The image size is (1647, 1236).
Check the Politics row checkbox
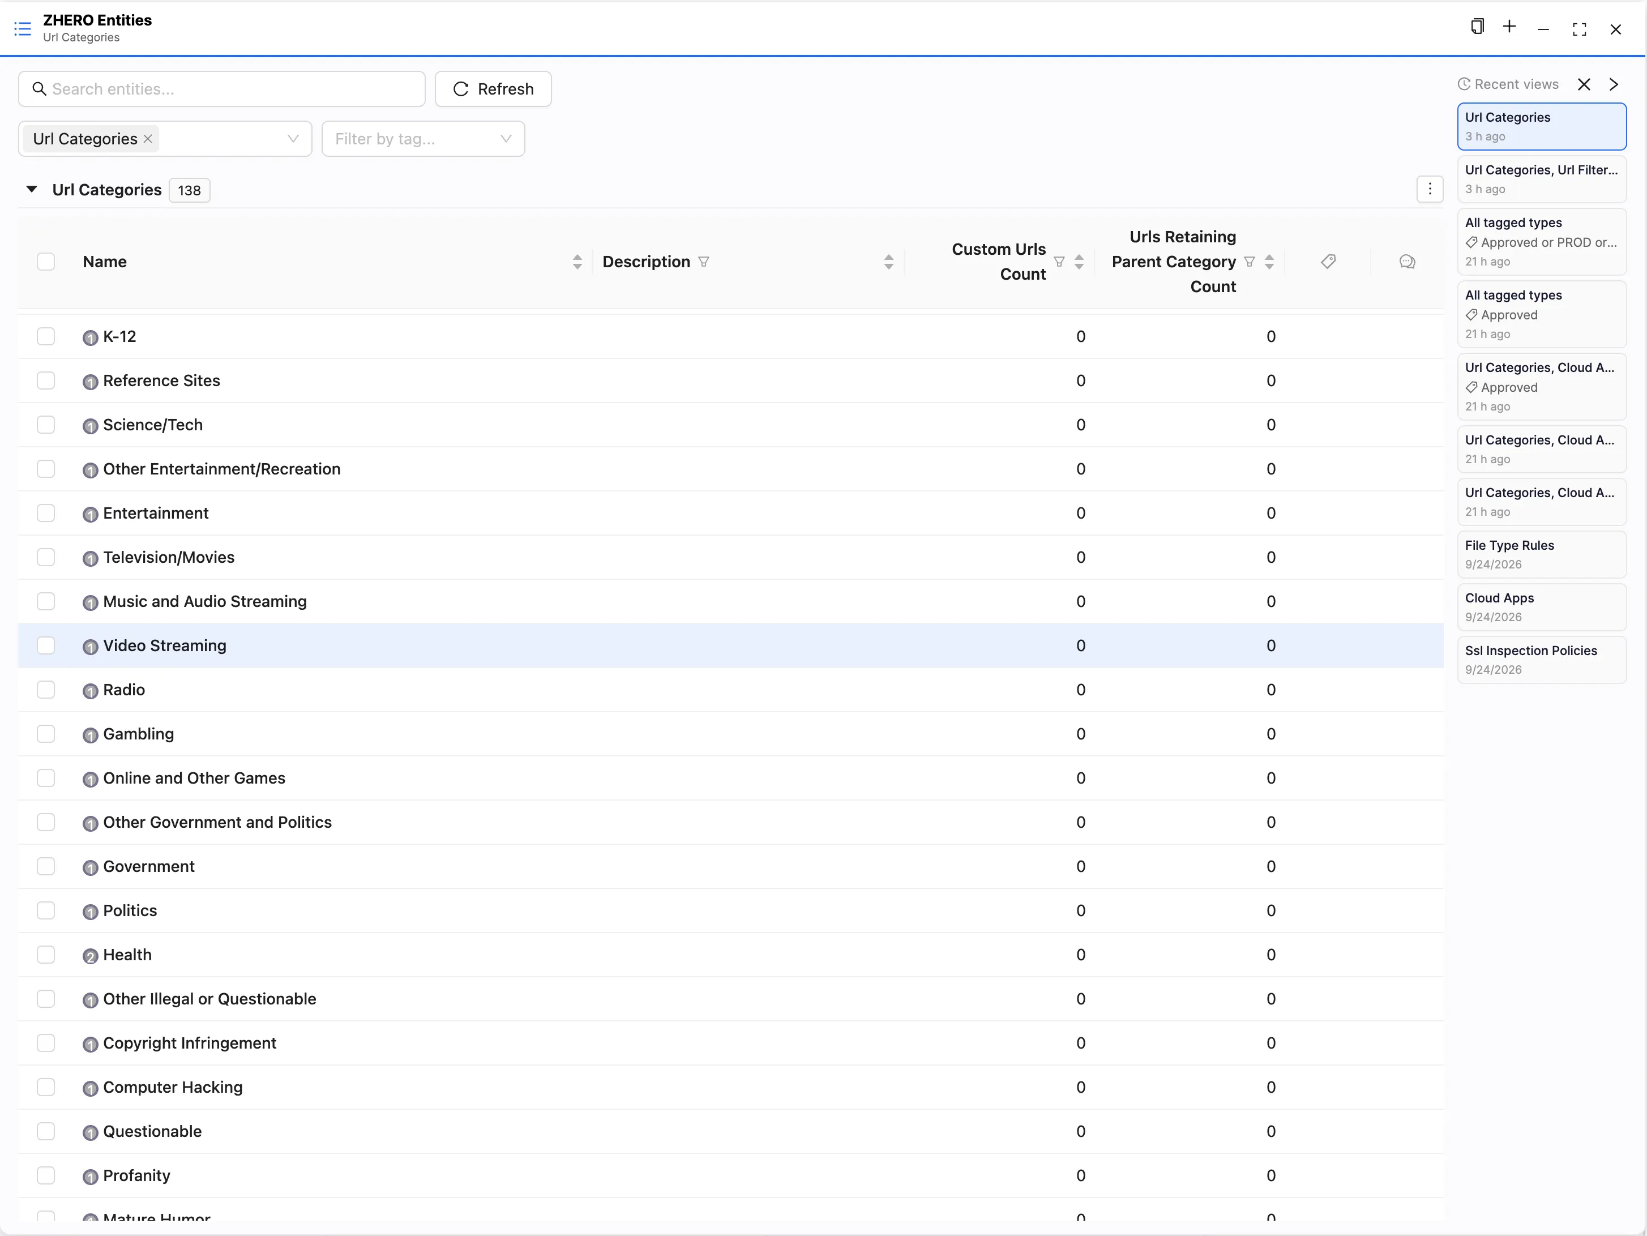(x=46, y=910)
